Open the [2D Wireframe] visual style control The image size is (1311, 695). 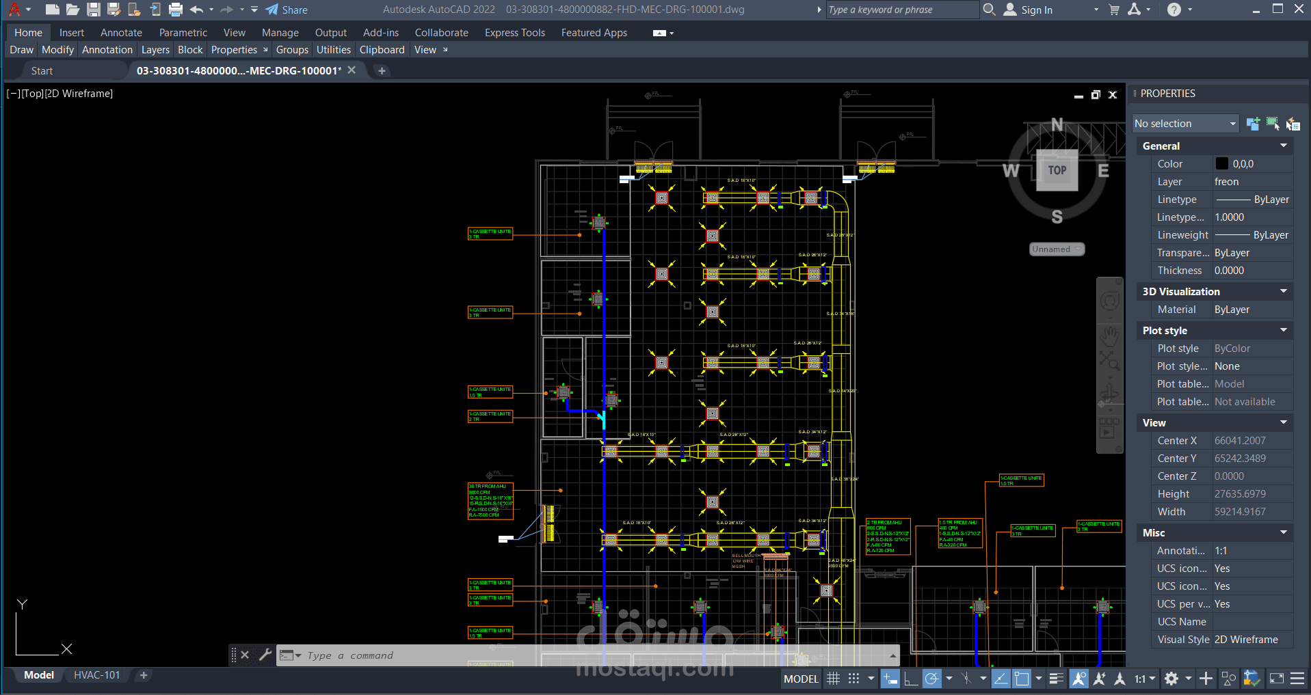(x=79, y=94)
